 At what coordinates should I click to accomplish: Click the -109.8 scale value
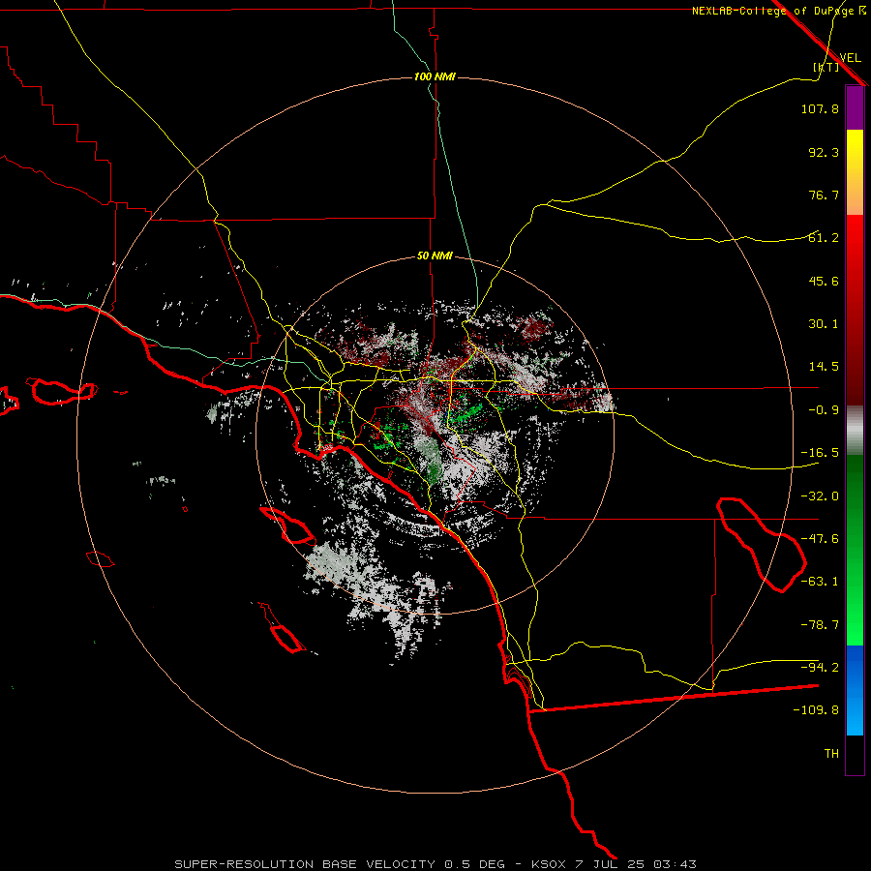[x=816, y=710]
